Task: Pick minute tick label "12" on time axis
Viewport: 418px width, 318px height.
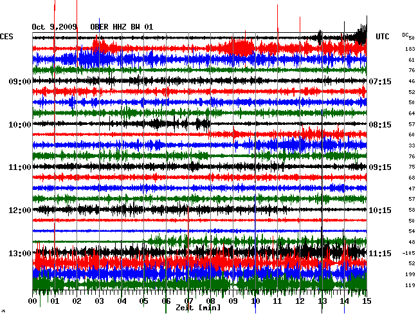Action: (300, 301)
